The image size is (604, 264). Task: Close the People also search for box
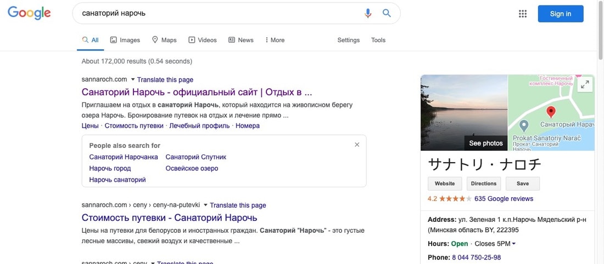pyautogui.click(x=357, y=145)
